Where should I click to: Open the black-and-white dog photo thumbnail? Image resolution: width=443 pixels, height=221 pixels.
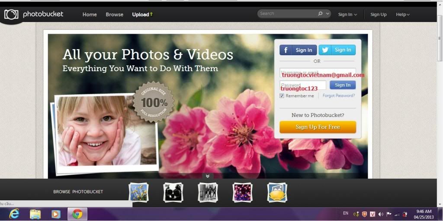coord(173,192)
